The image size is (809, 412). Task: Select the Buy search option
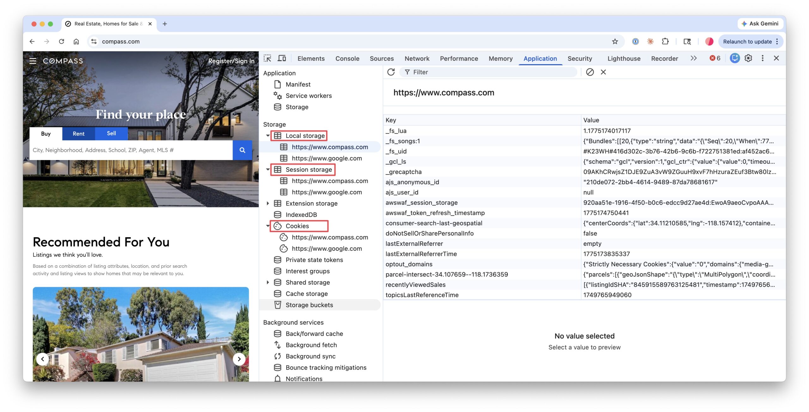tap(46, 134)
